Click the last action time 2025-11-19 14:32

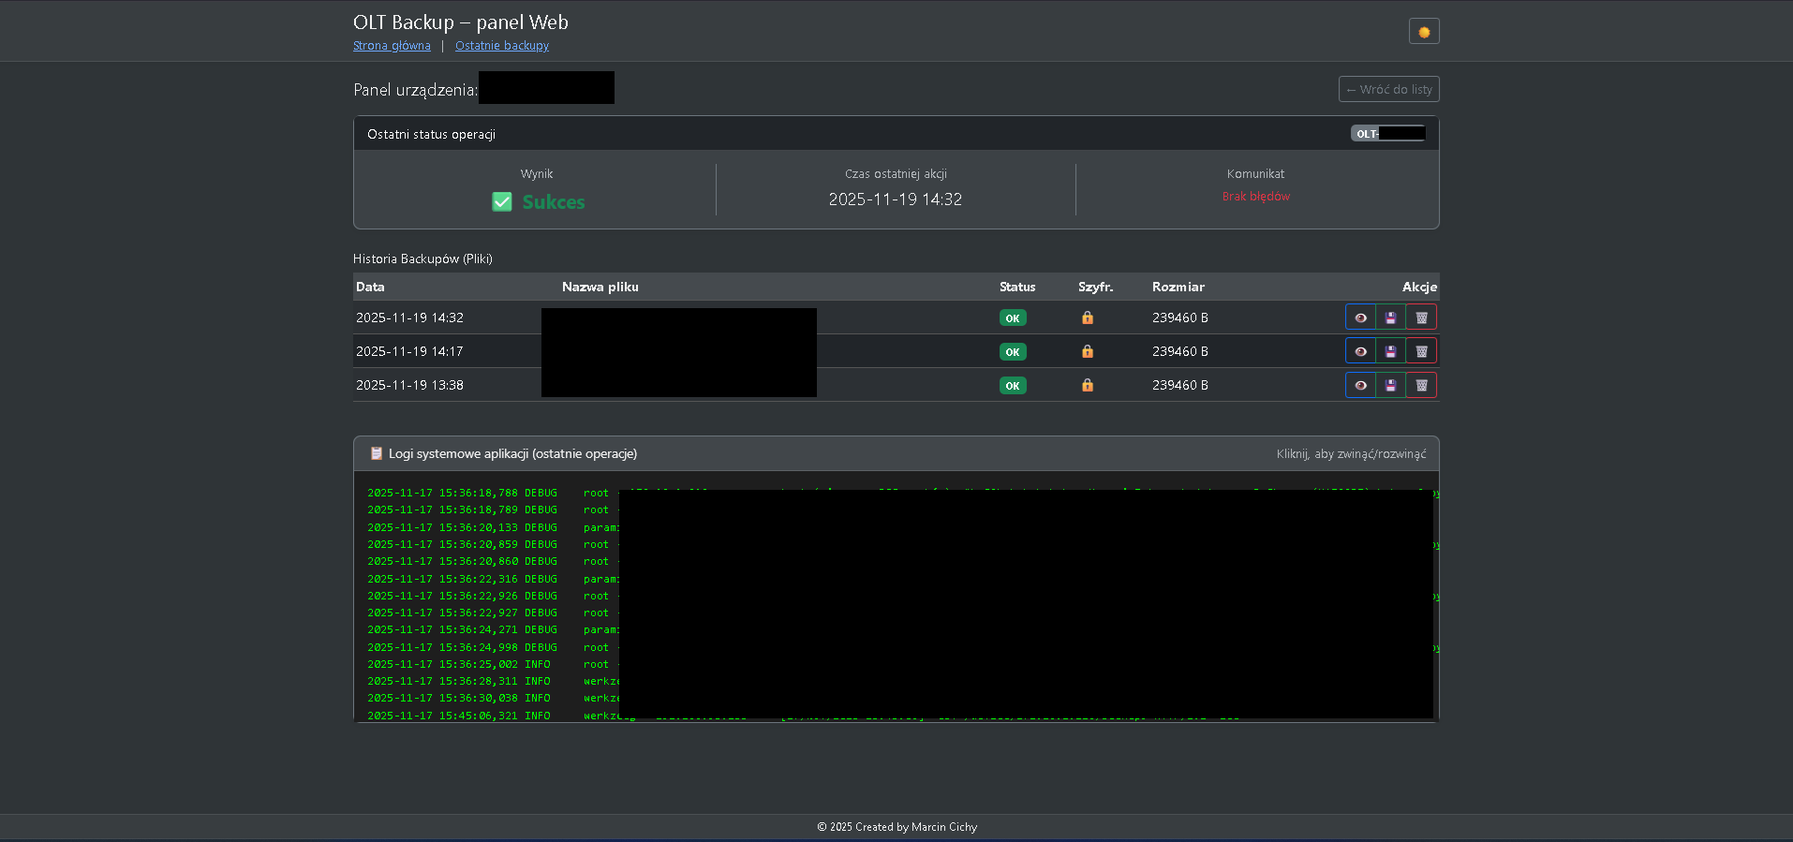pyautogui.click(x=896, y=199)
